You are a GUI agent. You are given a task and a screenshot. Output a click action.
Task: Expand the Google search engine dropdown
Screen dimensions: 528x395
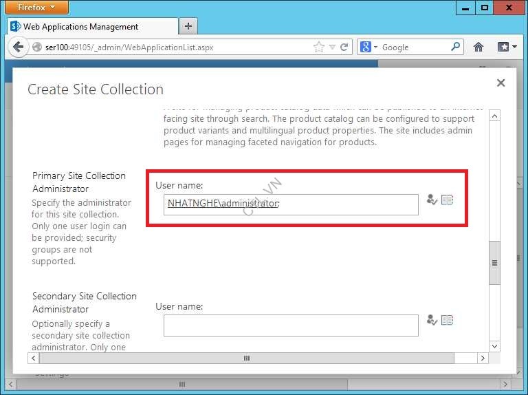[x=369, y=47]
